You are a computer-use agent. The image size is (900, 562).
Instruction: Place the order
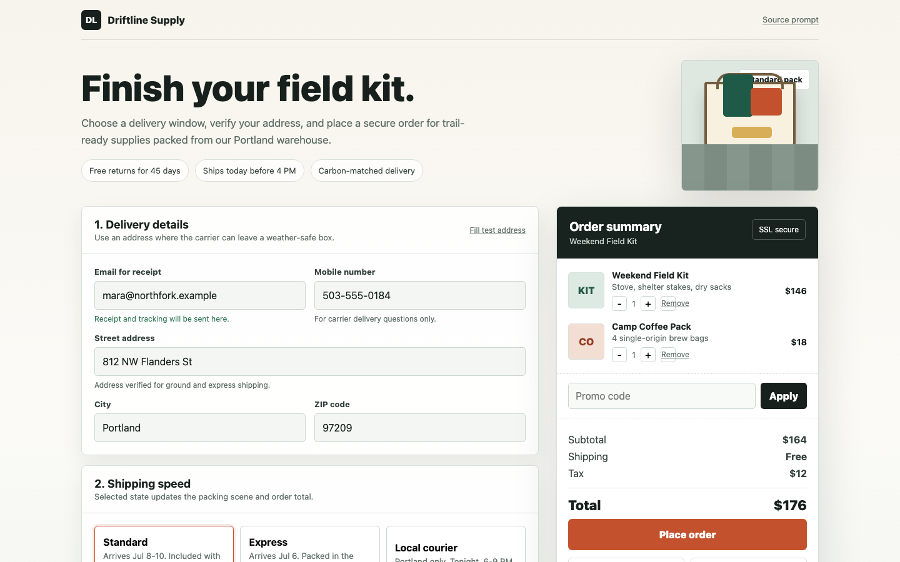[687, 535]
